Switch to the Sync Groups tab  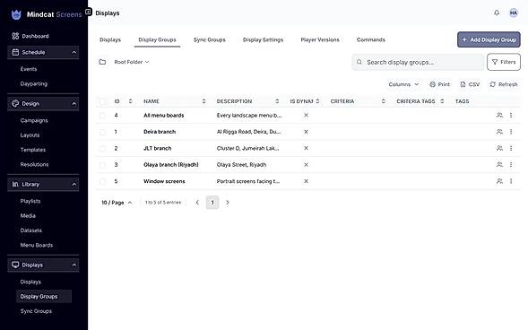(x=210, y=39)
